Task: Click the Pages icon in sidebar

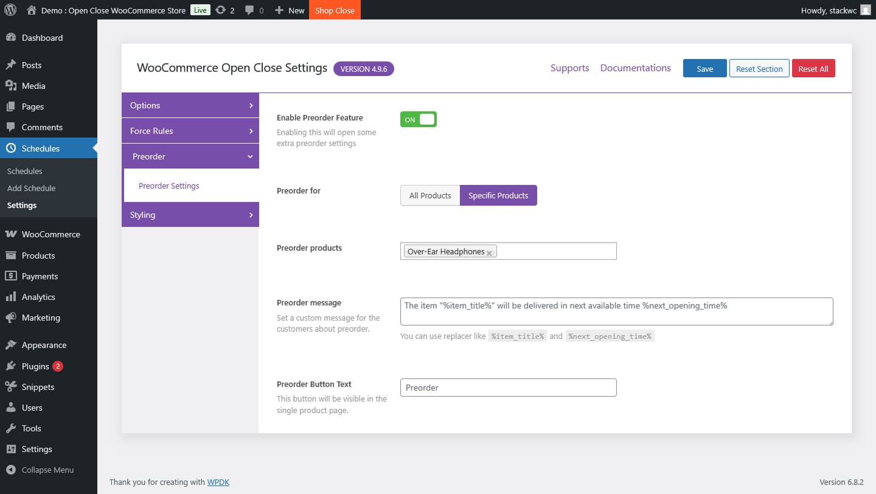Action: (11, 106)
